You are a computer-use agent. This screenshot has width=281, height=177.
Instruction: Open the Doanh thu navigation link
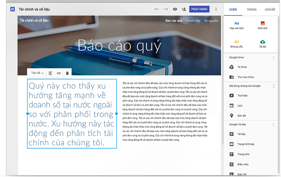(x=192, y=21)
